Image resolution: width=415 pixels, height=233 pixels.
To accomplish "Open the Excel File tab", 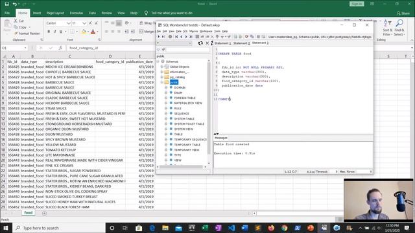I will click(x=7, y=13).
